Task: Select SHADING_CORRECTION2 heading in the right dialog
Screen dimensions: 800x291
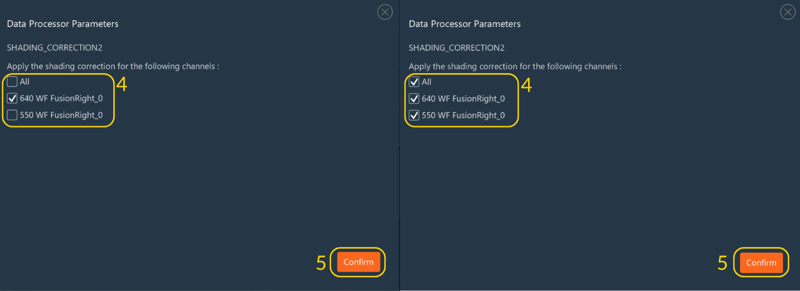Action: pos(456,48)
